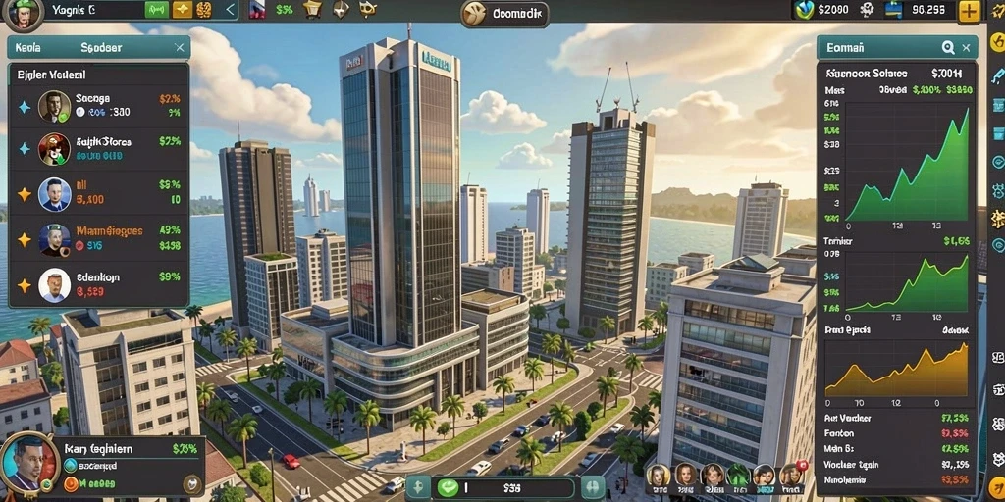Select the green-haired portrait in bottom row
The image size is (1005, 502).
click(x=738, y=476)
